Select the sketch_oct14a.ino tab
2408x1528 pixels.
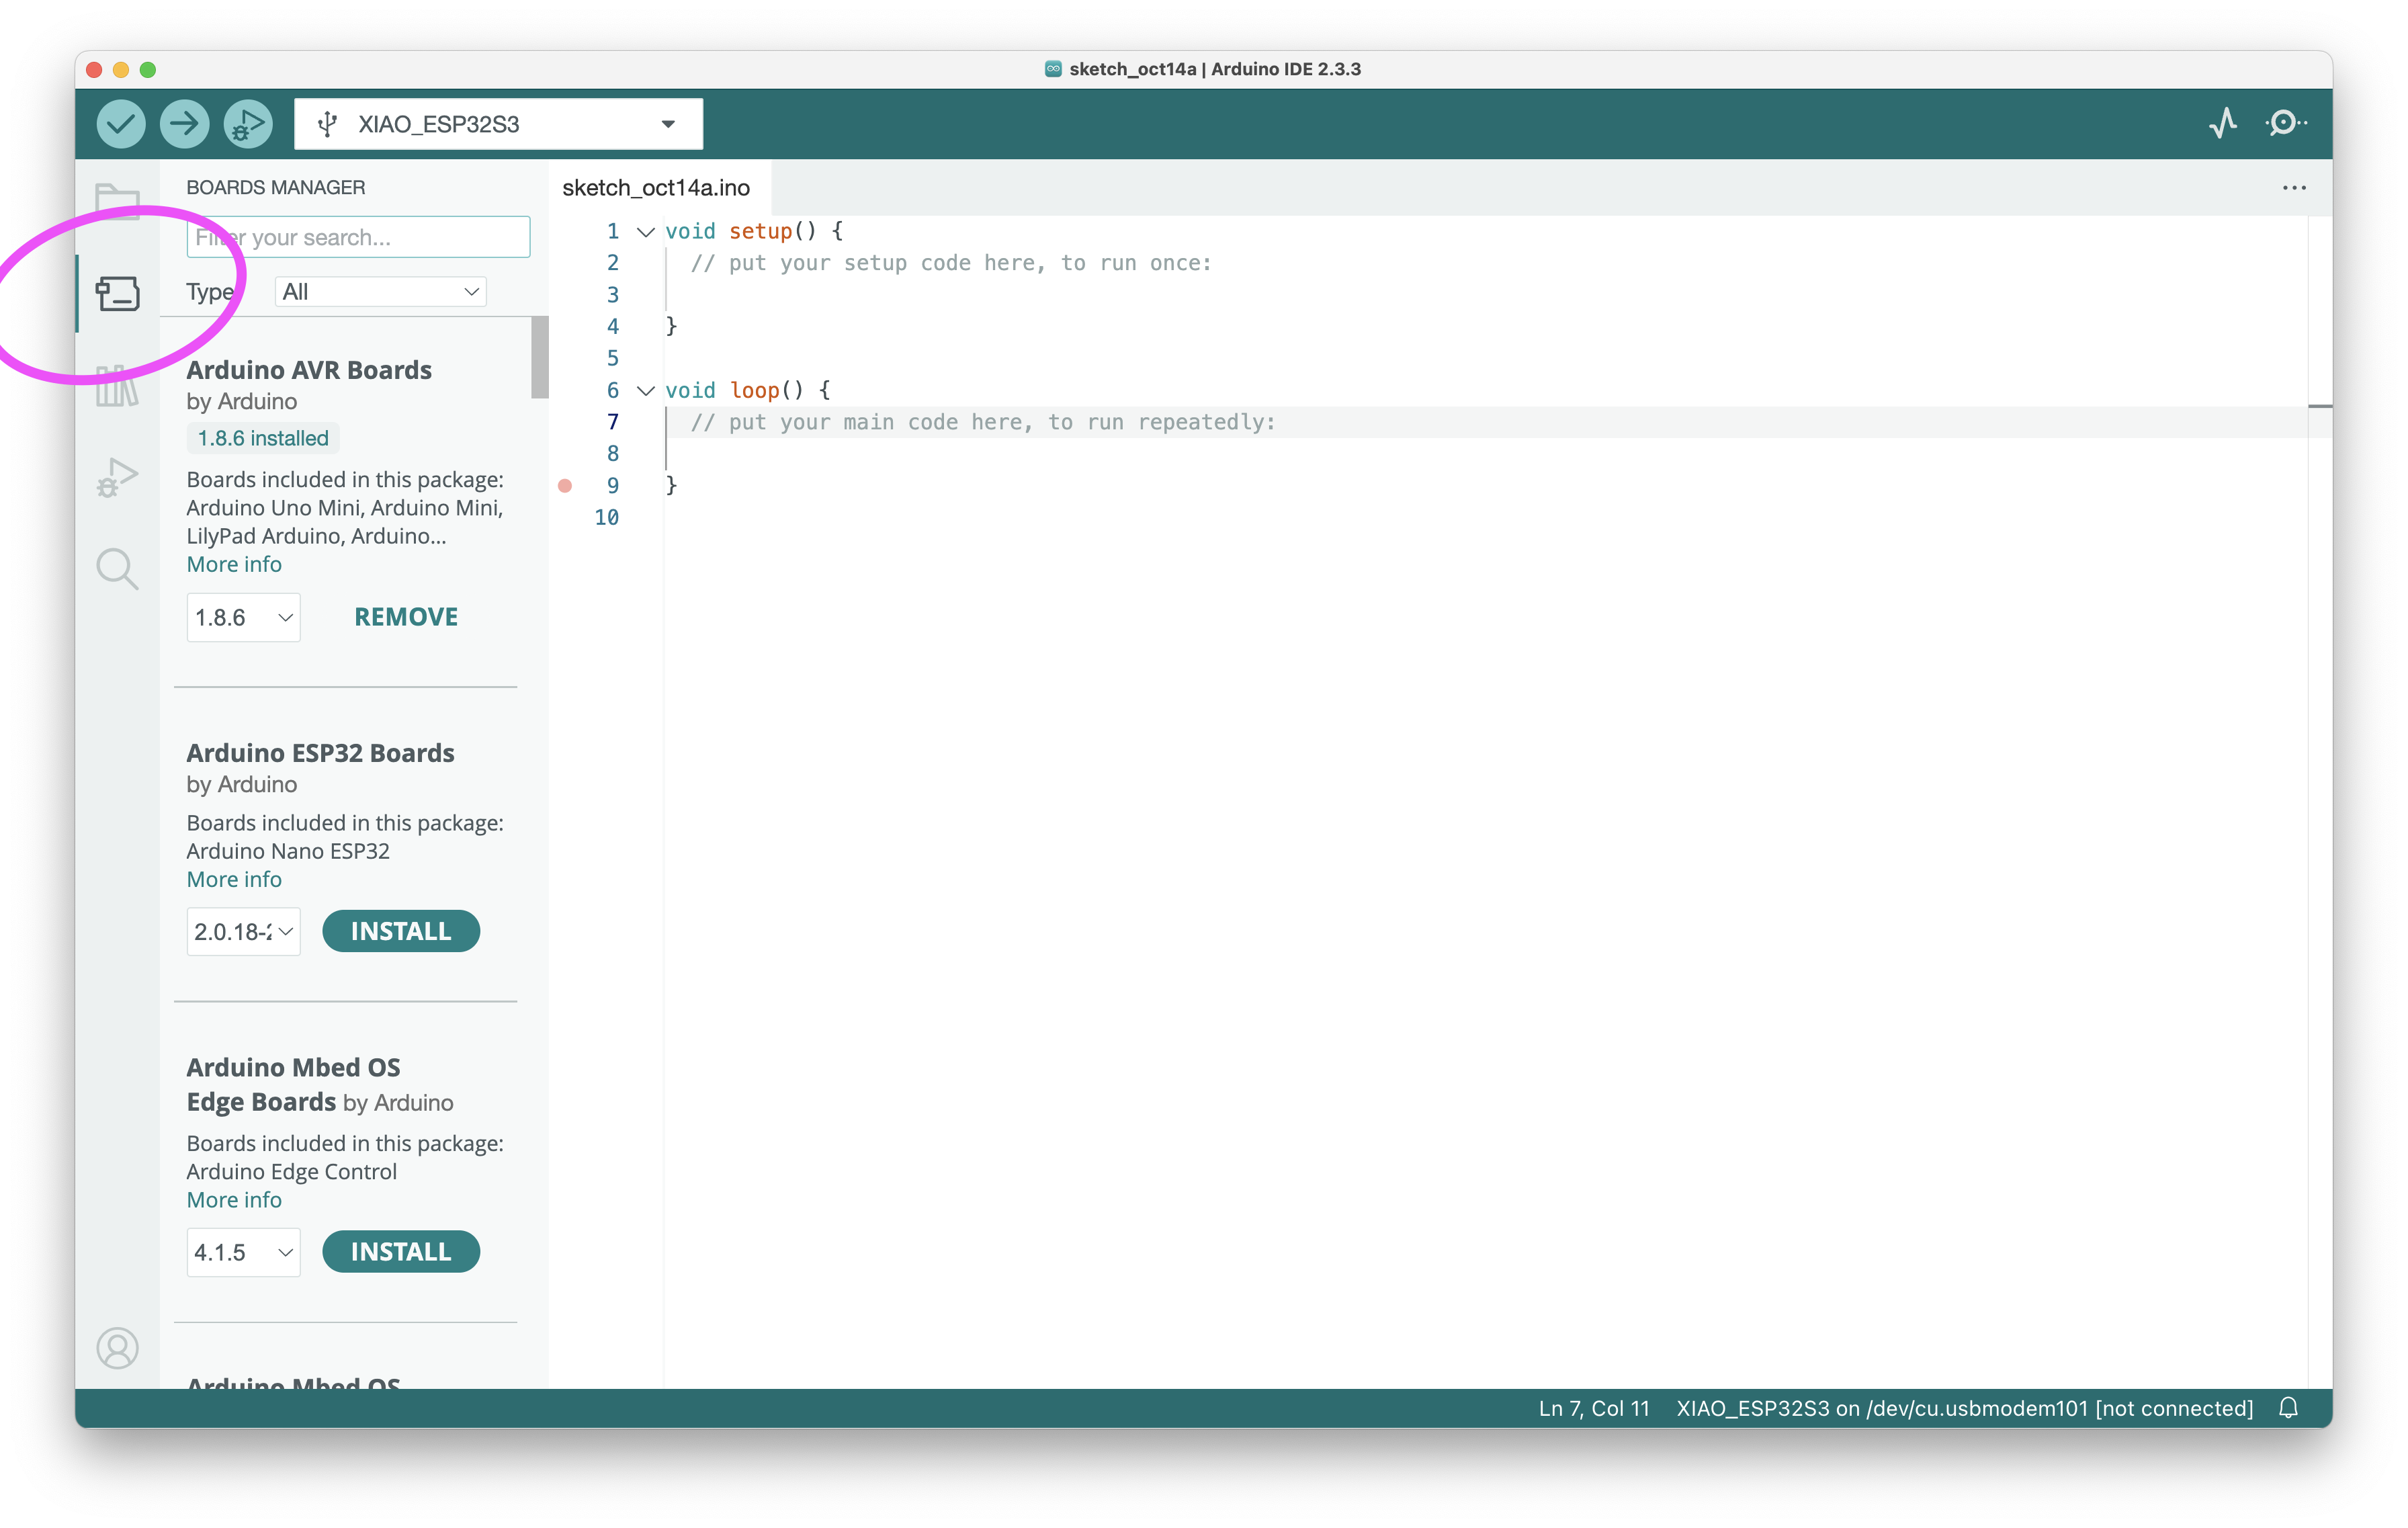[656, 188]
